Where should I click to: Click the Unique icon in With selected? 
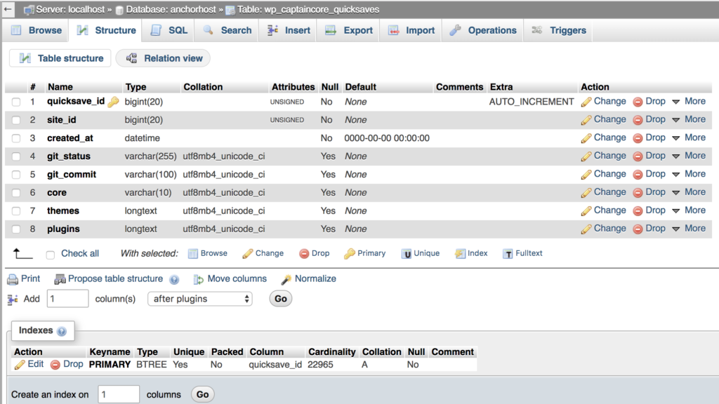(x=407, y=254)
